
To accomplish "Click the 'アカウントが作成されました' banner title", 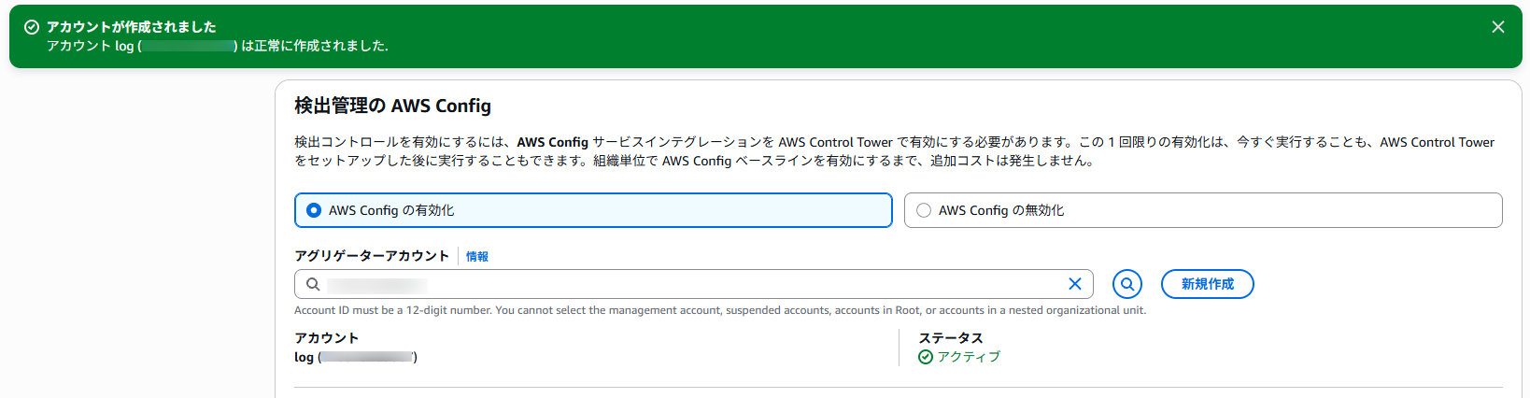I will coord(131,27).
